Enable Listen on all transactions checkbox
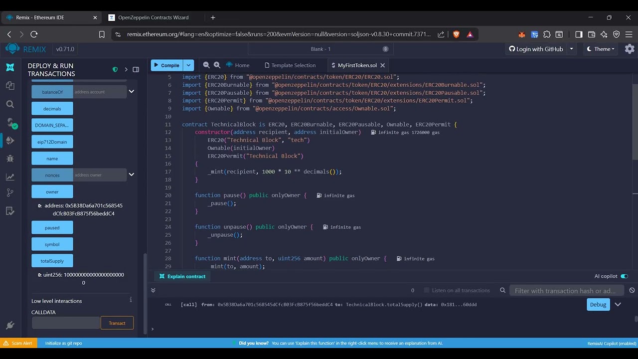The image size is (638, 359). tap(426, 290)
